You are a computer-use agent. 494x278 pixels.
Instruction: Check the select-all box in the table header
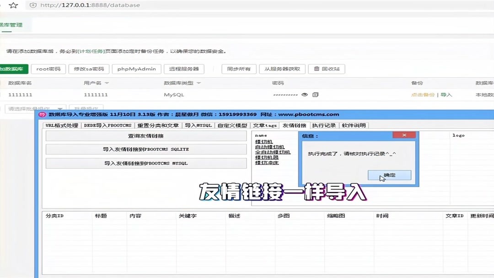[x=1, y=83]
